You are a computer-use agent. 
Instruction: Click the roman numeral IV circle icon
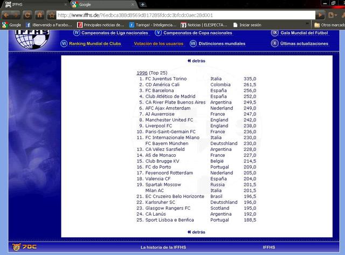pyautogui.click(x=77, y=33)
